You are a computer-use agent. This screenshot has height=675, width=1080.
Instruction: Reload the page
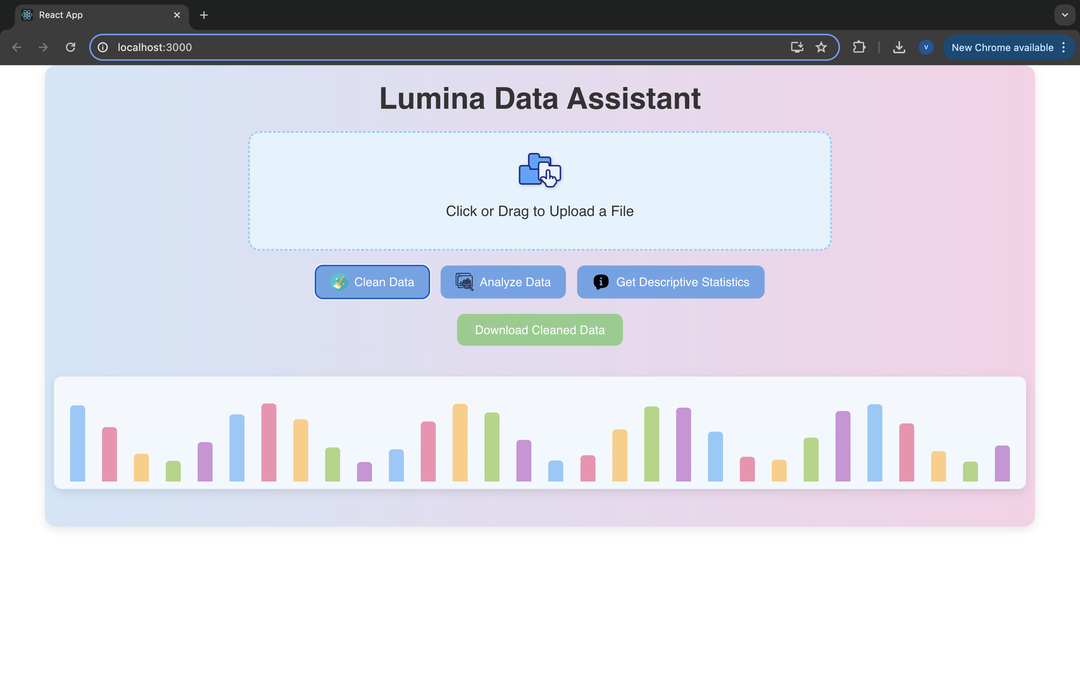pyautogui.click(x=70, y=47)
